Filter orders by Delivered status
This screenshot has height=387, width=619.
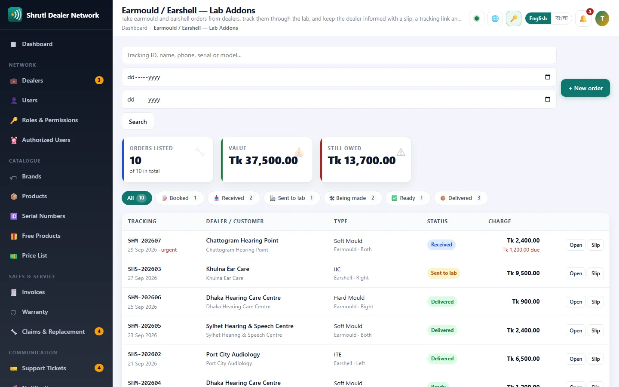point(460,198)
